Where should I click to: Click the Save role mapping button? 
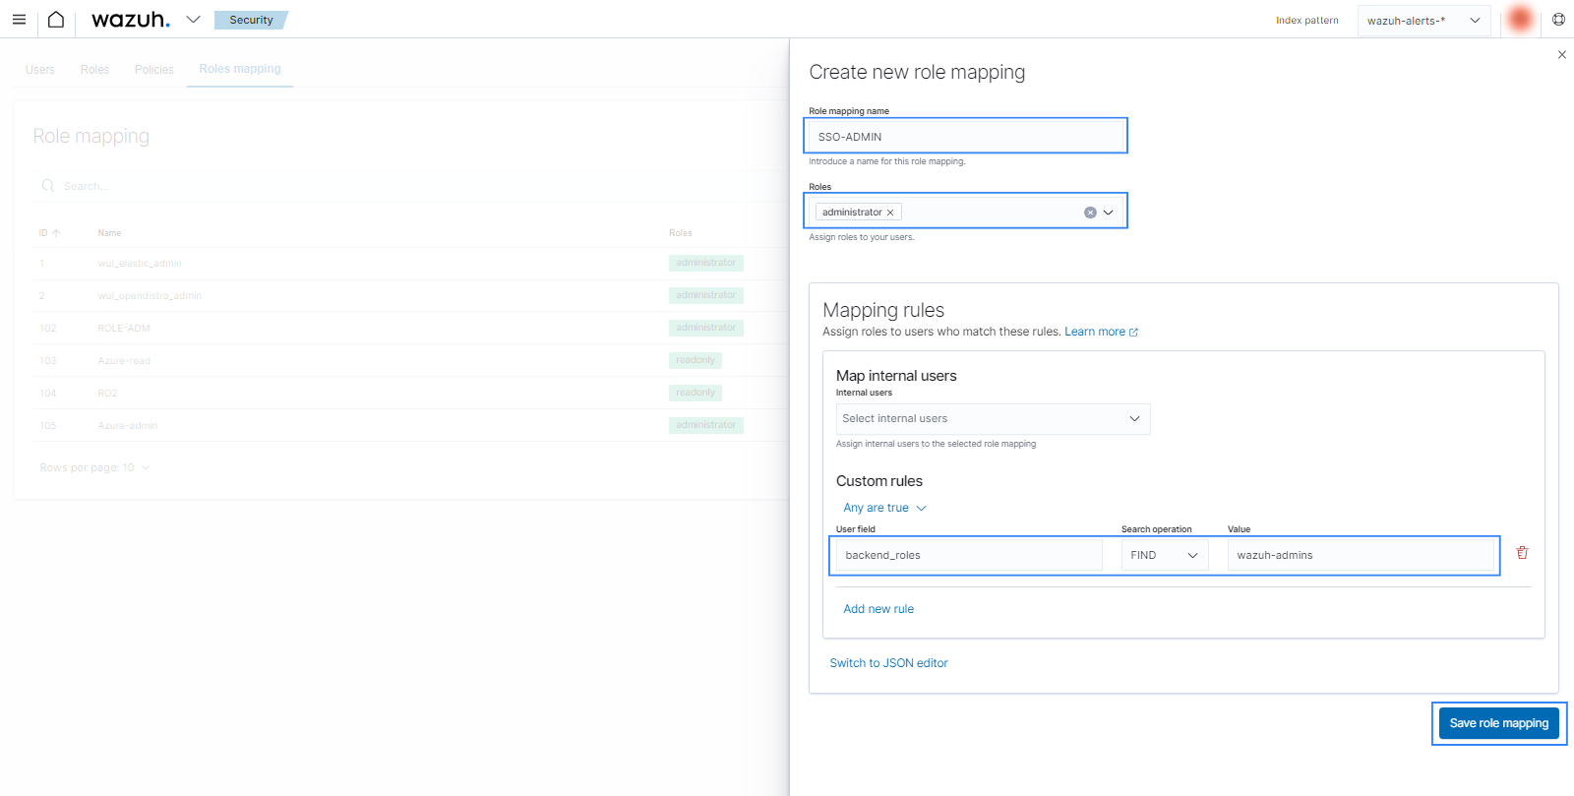point(1498,723)
